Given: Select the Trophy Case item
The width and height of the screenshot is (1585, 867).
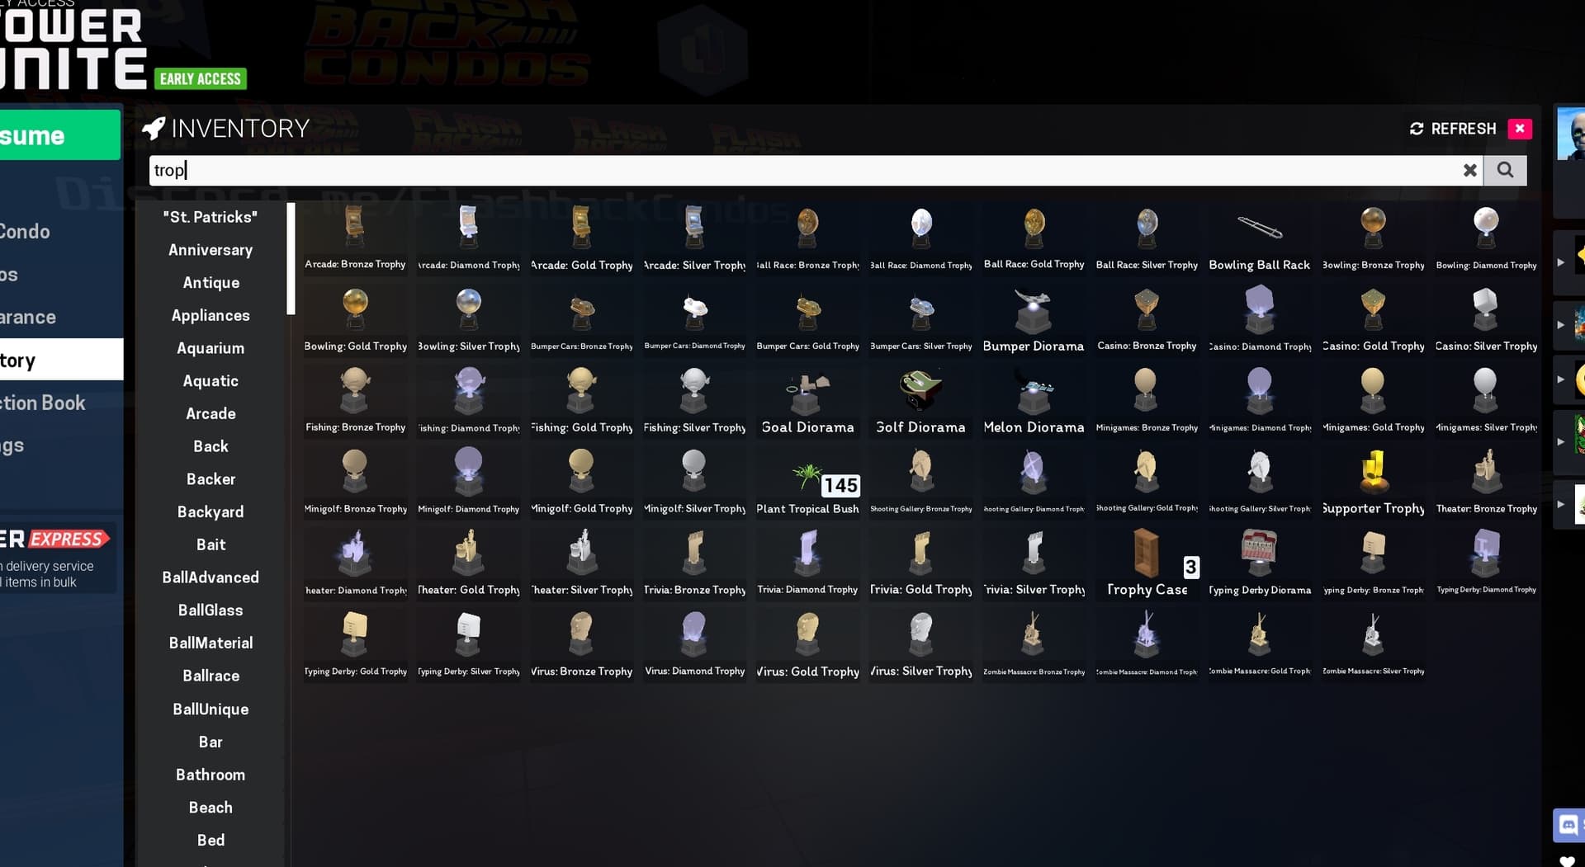Looking at the screenshot, I should click(x=1147, y=563).
